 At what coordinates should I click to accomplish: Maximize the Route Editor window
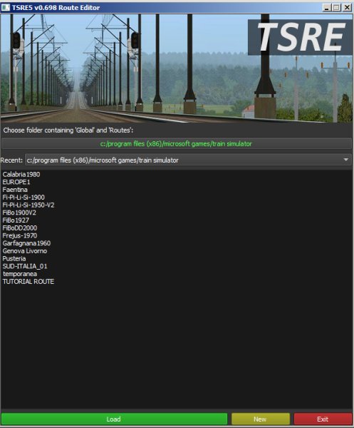click(x=336, y=8)
